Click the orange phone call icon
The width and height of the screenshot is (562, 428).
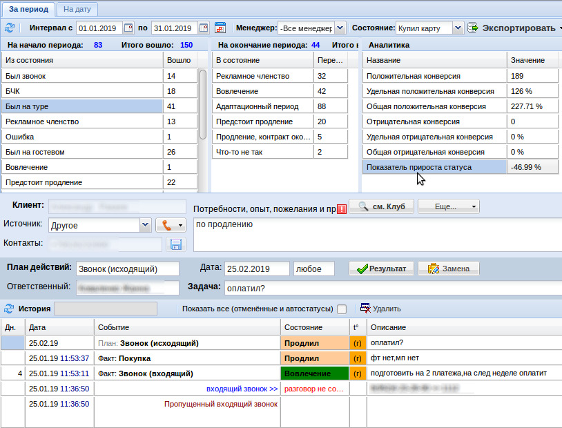coord(166,225)
